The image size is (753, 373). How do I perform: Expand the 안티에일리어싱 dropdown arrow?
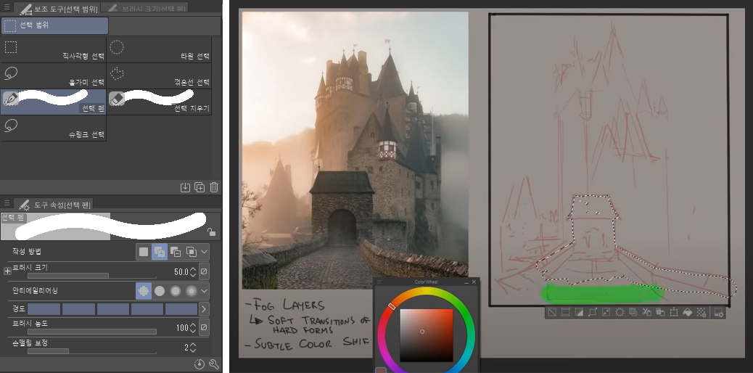point(205,290)
